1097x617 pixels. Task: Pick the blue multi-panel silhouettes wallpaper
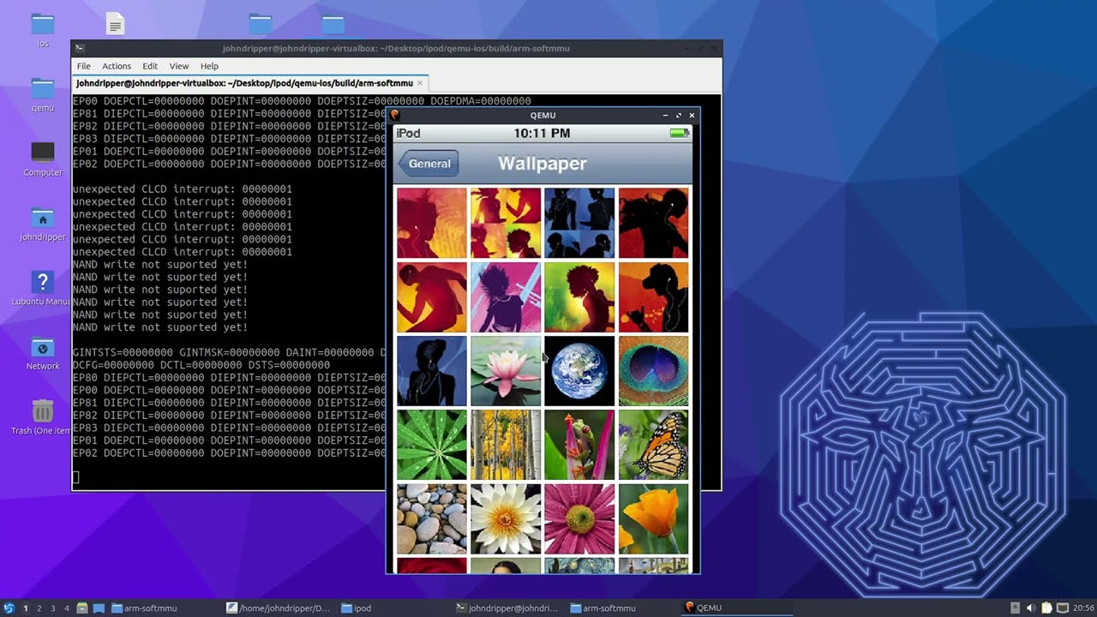coord(579,223)
